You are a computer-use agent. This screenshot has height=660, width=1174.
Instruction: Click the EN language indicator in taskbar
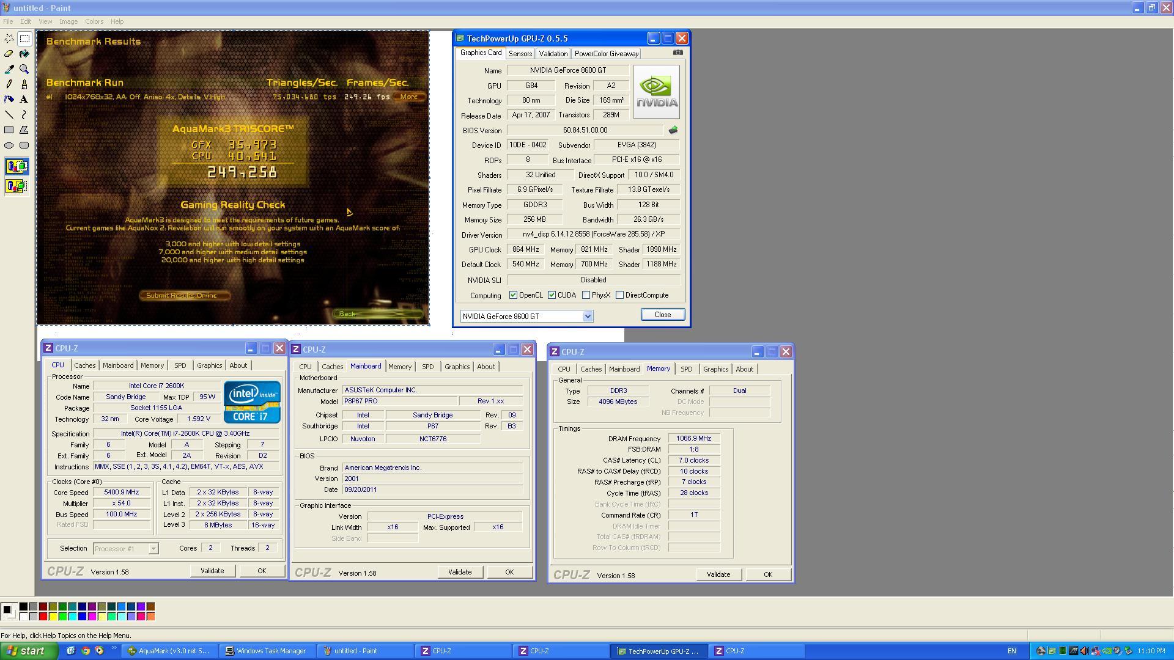(x=1012, y=651)
